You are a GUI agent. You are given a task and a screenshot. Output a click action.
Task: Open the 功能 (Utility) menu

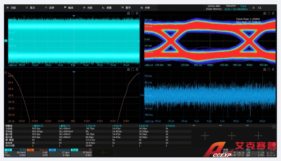pos(12,7)
